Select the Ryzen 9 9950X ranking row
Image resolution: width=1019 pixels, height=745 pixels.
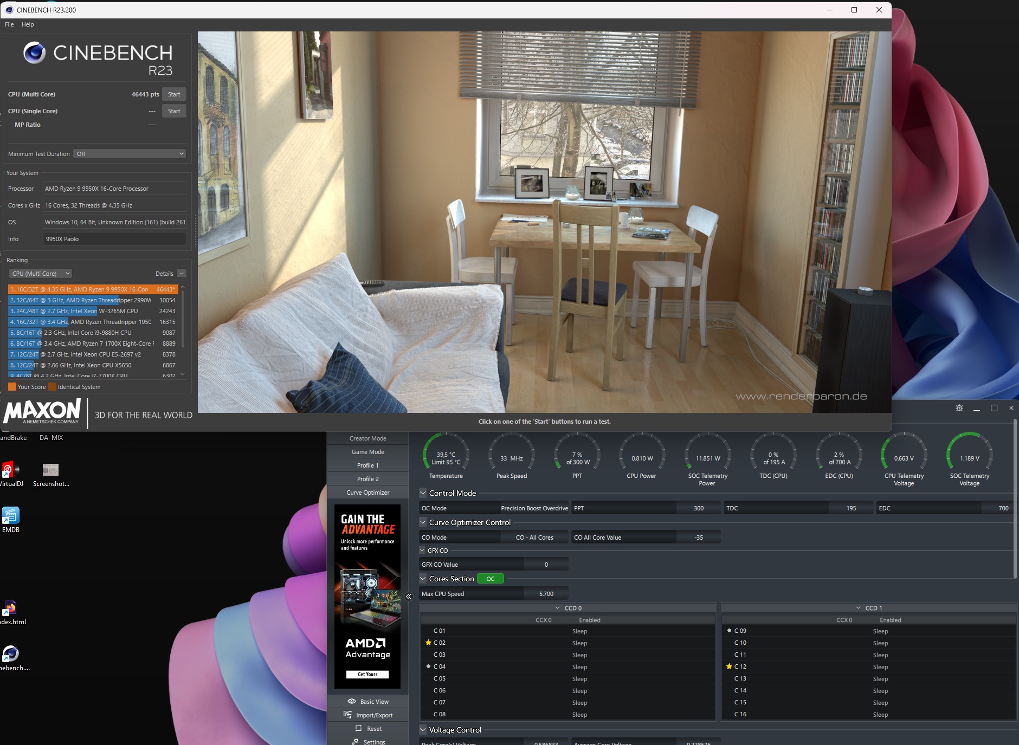click(93, 289)
